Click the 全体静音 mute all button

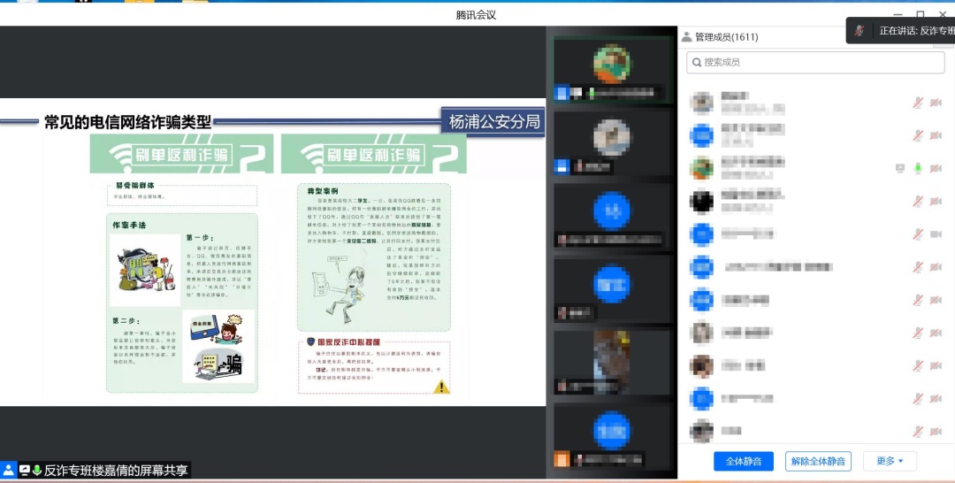point(744,461)
